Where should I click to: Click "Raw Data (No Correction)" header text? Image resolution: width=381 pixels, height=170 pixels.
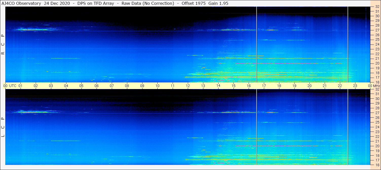[148, 3]
